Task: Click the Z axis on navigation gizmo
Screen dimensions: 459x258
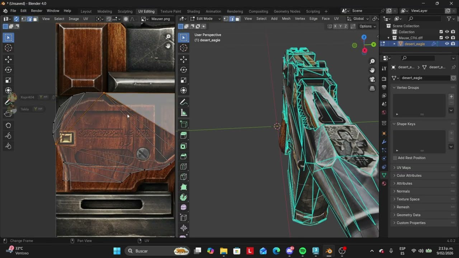Action: 364,37
